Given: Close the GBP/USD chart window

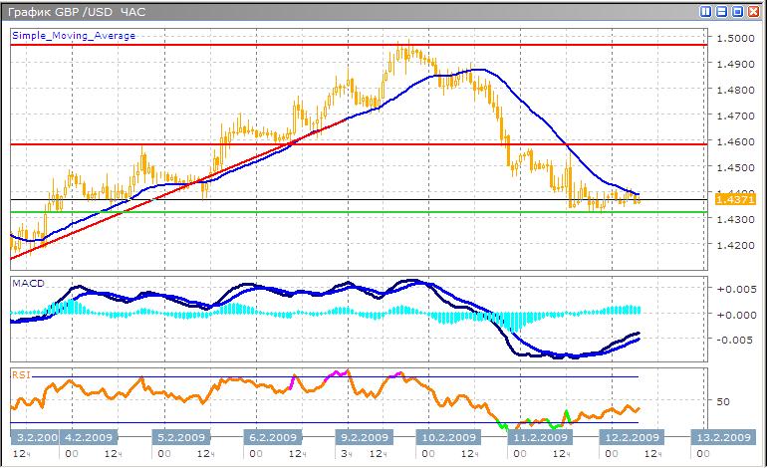Looking at the screenshot, I should (754, 11).
